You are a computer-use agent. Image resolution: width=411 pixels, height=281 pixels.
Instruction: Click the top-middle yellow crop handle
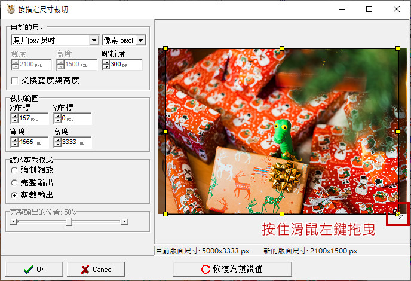[x=282, y=48]
